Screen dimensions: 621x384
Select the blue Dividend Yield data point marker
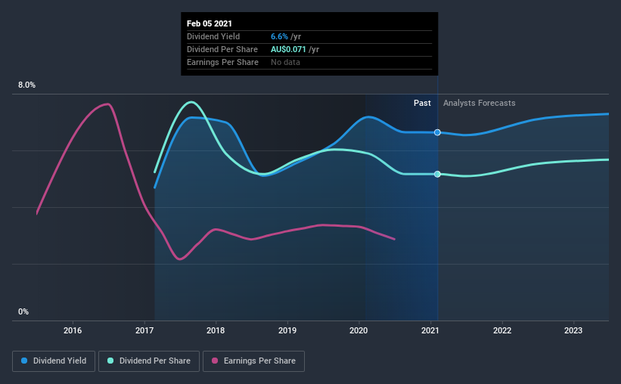click(437, 132)
